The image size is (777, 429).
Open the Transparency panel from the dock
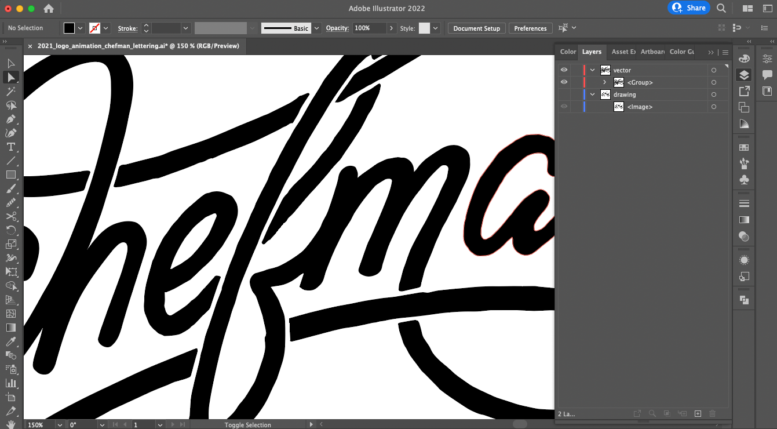point(745,236)
